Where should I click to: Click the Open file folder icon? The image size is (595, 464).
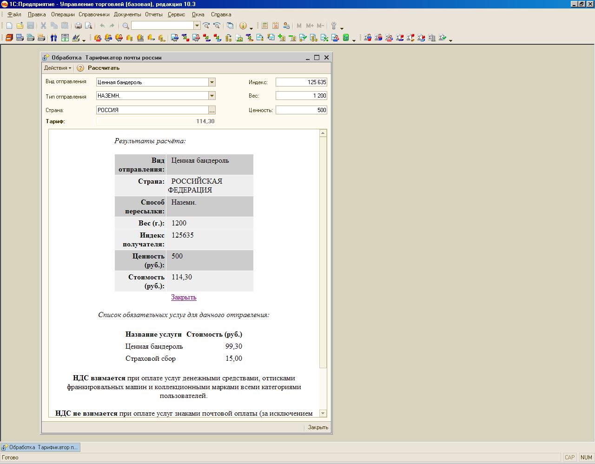click(20, 26)
